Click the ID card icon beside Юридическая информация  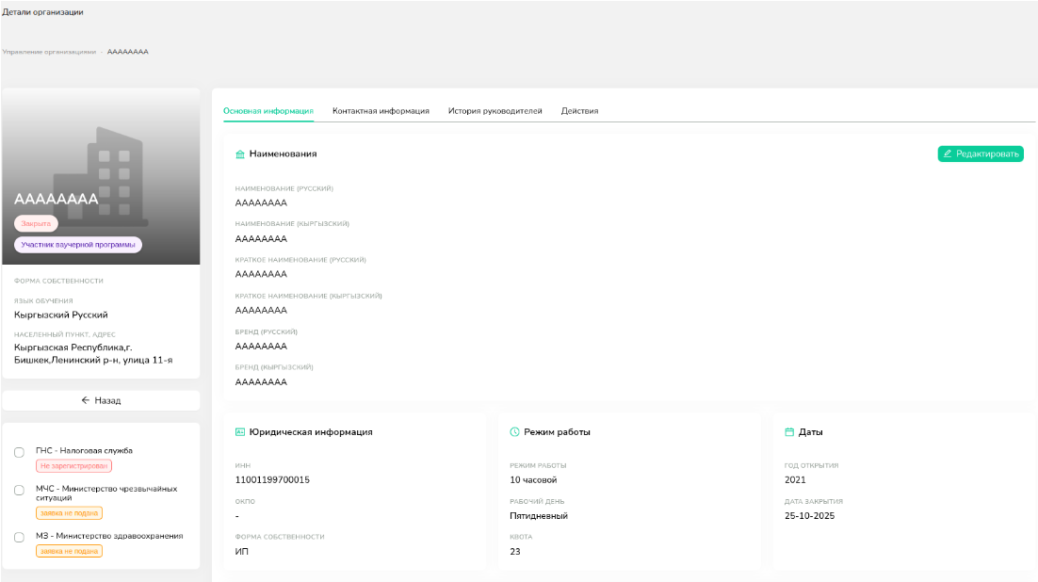[x=240, y=432]
